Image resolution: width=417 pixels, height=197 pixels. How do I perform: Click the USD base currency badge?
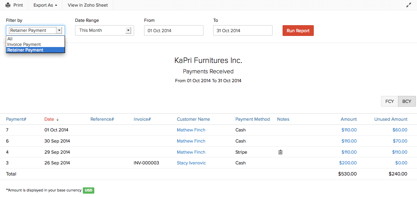[x=88, y=190]
